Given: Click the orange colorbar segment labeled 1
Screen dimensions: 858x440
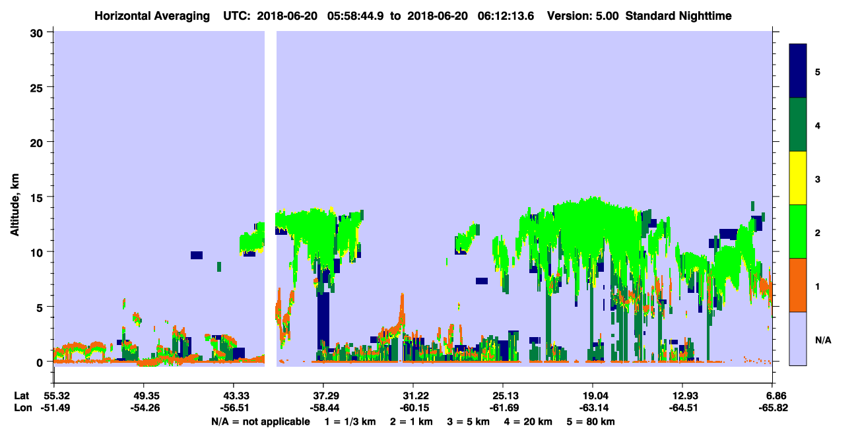Looking at the screenshot, I should (798, 285).
